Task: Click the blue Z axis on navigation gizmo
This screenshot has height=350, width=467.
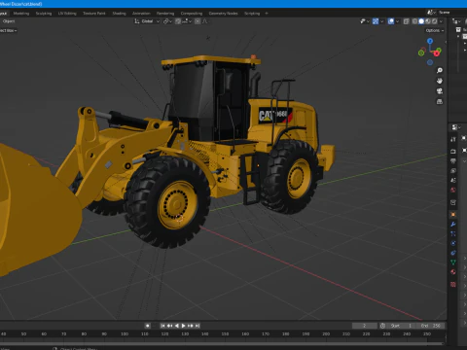Action: [430, 41]
